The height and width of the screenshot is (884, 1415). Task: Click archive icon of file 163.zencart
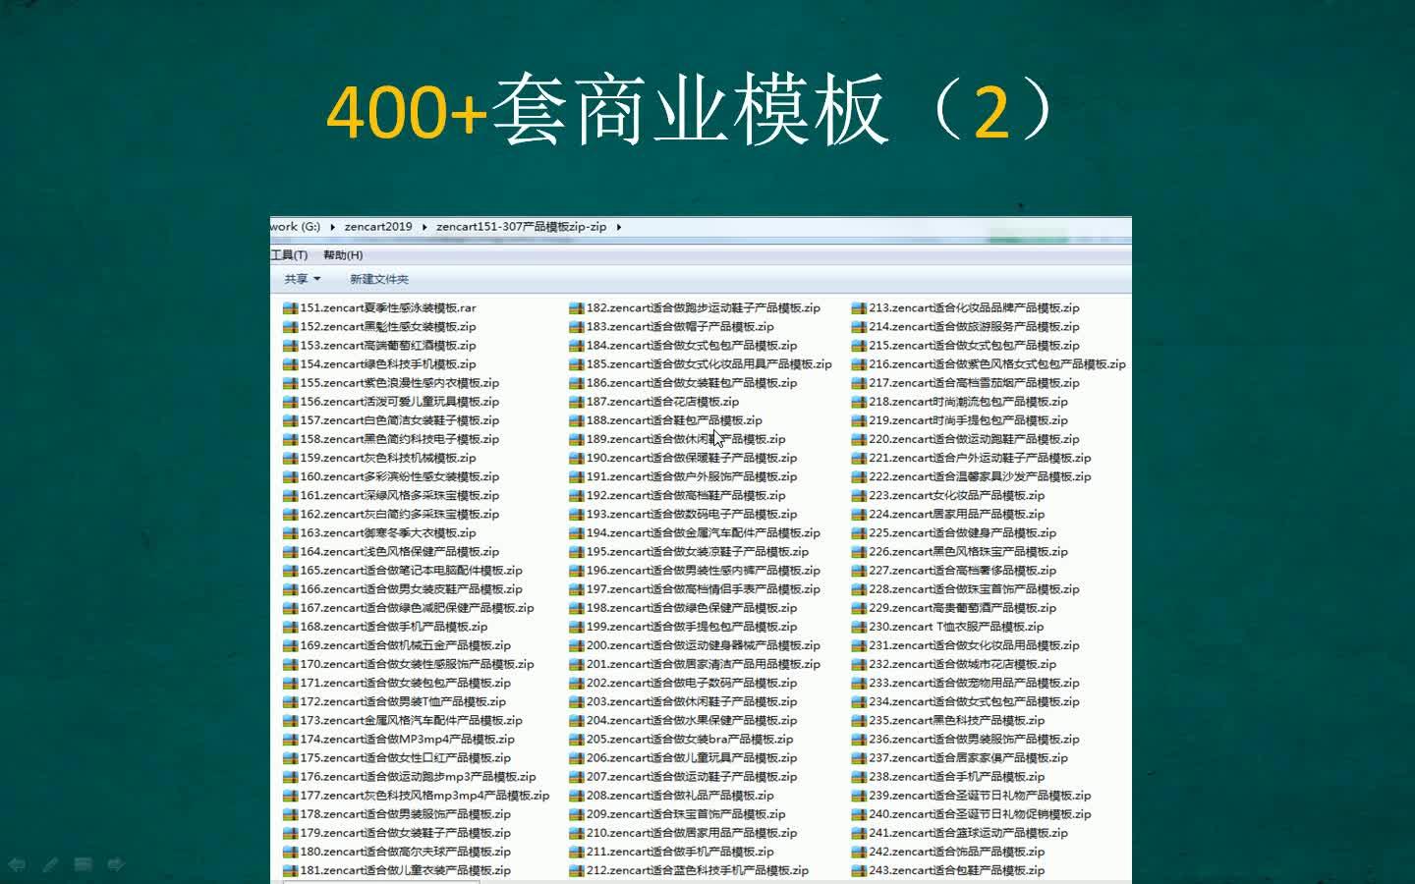tap(290, 533)
